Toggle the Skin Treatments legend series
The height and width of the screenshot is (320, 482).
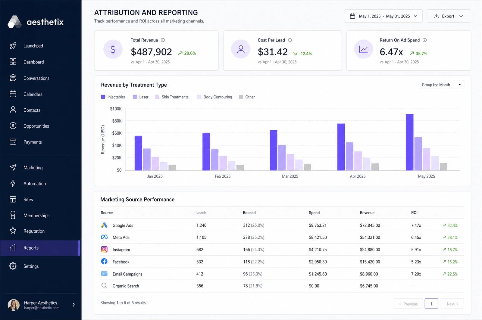(172, 97)
